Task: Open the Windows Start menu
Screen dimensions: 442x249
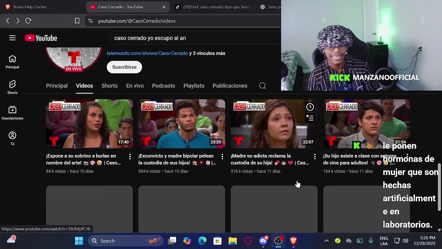Action: tap(79, 241)
